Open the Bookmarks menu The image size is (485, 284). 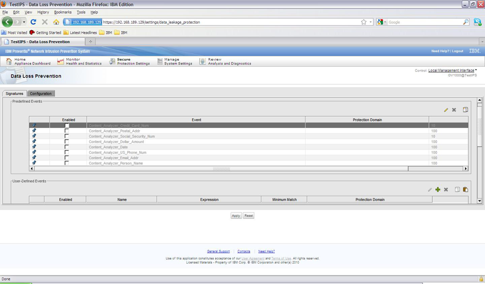[x=63, y=12]
